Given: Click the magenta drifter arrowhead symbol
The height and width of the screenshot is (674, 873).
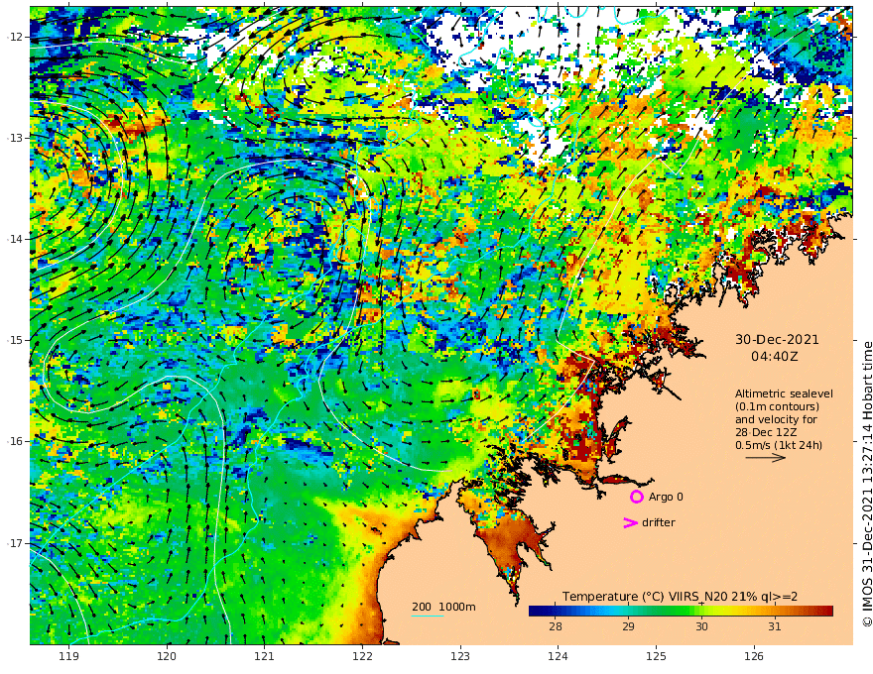Looking at the screenshot, I should pyautogui.click(x=630, y=522).
